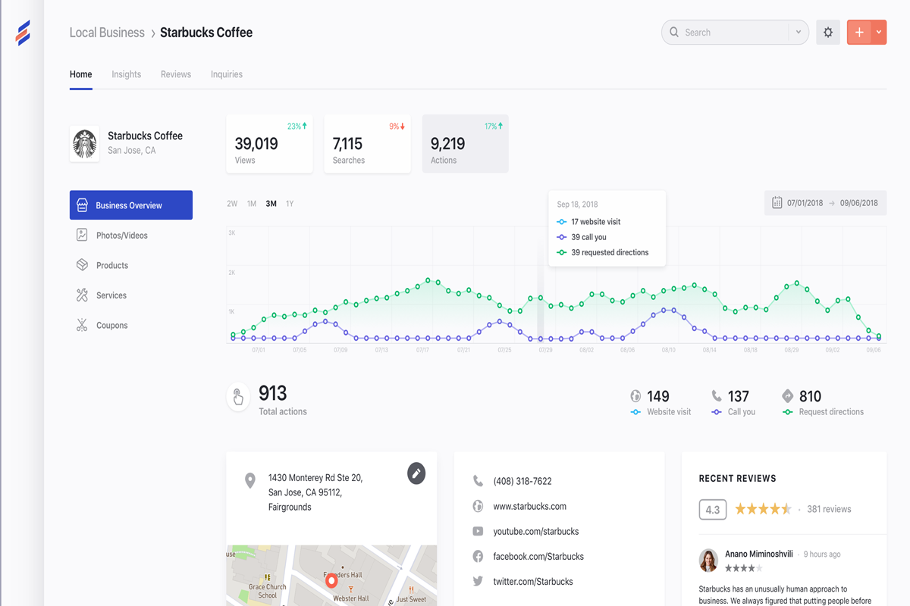Set chart range to 1Y

point(290,204)
